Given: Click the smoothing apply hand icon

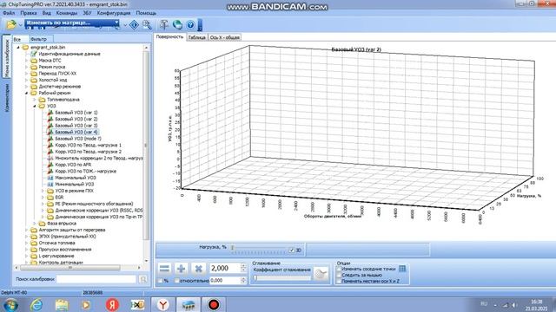Looking at the screenshot, I should 321,274.
